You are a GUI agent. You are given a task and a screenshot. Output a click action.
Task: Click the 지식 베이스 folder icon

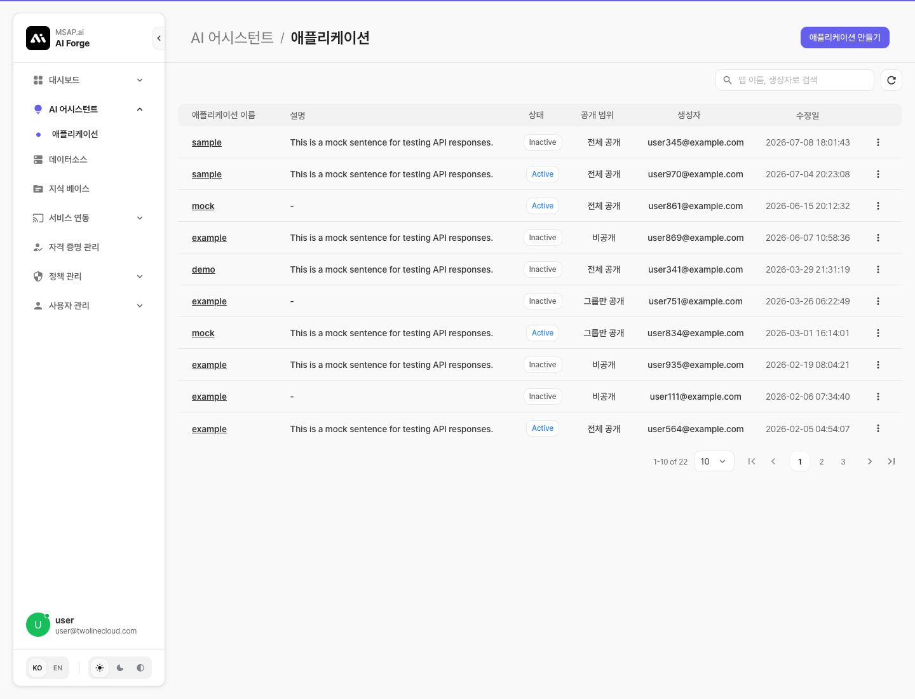[38, 189]
